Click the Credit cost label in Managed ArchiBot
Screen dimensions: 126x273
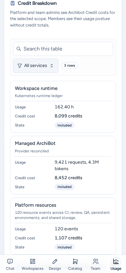point(25,178)
